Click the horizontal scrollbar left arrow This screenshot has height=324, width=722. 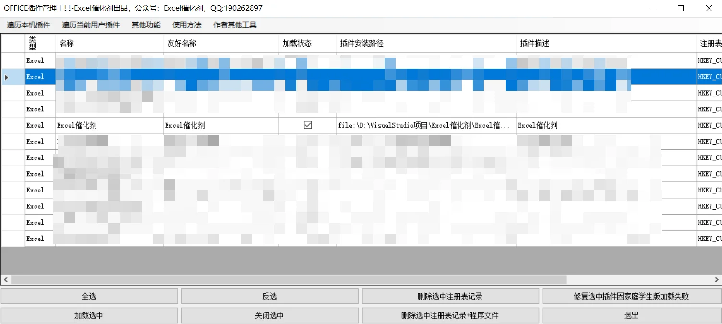[x=6, y=279]
